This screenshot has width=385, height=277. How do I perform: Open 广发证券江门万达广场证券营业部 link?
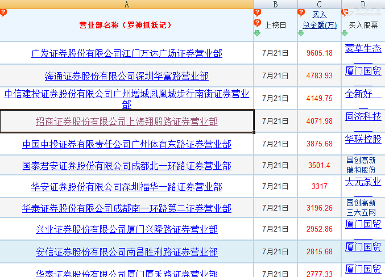coord(127,53)
